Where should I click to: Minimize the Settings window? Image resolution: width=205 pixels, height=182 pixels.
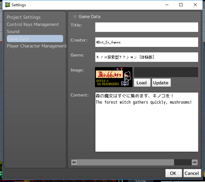(x=167, y=5)
